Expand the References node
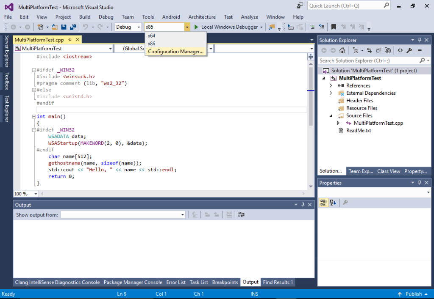Image resolution: width=434 pixels, height=299 pixels. tap(331, 85)
